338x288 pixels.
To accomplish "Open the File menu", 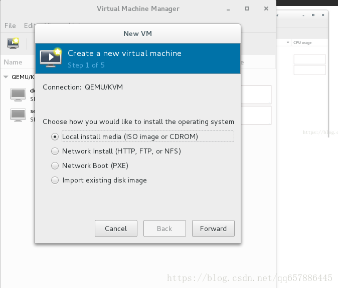I will coord(10,26).
